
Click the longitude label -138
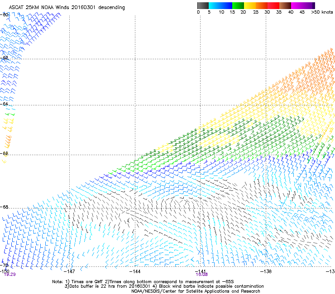pyautogui.click(x=266, y=271)
